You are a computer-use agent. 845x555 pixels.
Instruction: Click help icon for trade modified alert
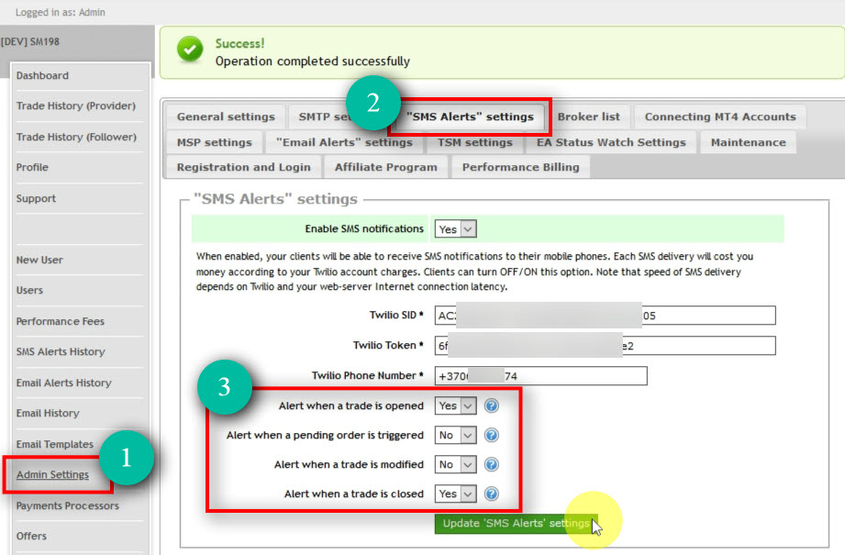pos(492,464)
